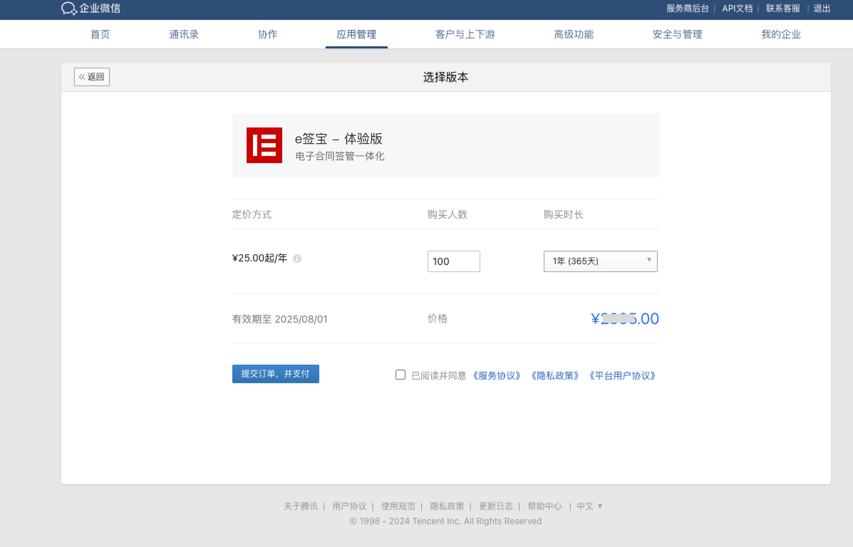Open the 《服务协议》 link
The height and width of the screenshot is (547, 853).
point(497,376)
